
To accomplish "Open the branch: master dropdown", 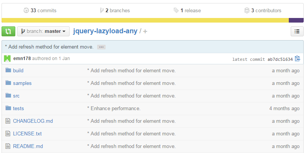I will (x=44, y=31).
